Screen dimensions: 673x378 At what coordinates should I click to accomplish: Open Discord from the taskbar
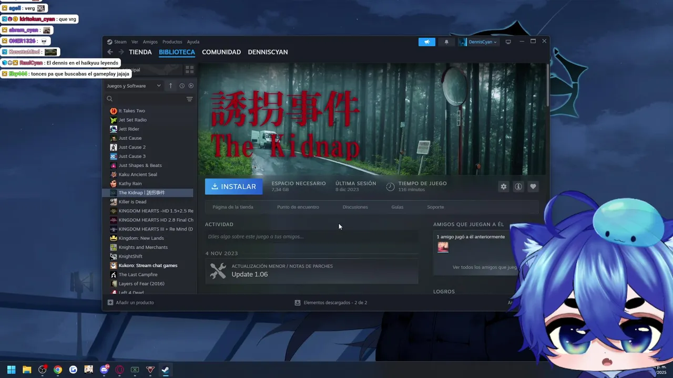click(104, 370)
